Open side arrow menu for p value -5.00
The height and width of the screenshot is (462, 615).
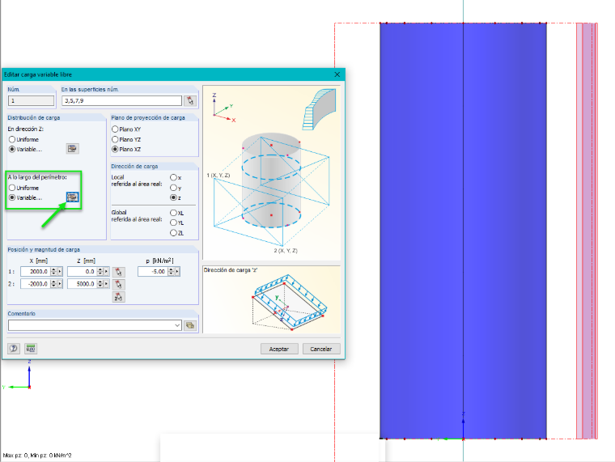point(177,271)
